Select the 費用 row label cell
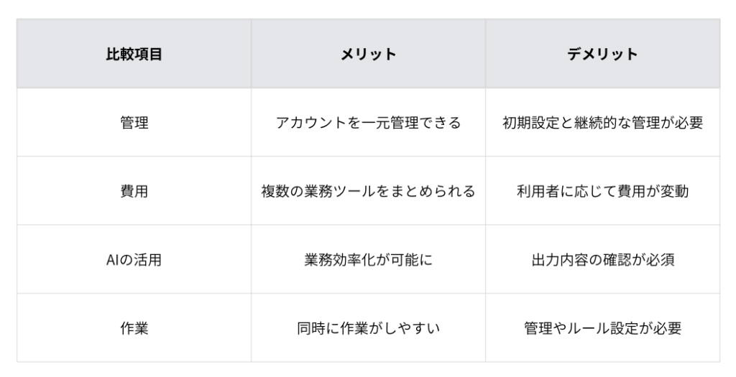This screenshot has width=736, height=377. [134, 191]
